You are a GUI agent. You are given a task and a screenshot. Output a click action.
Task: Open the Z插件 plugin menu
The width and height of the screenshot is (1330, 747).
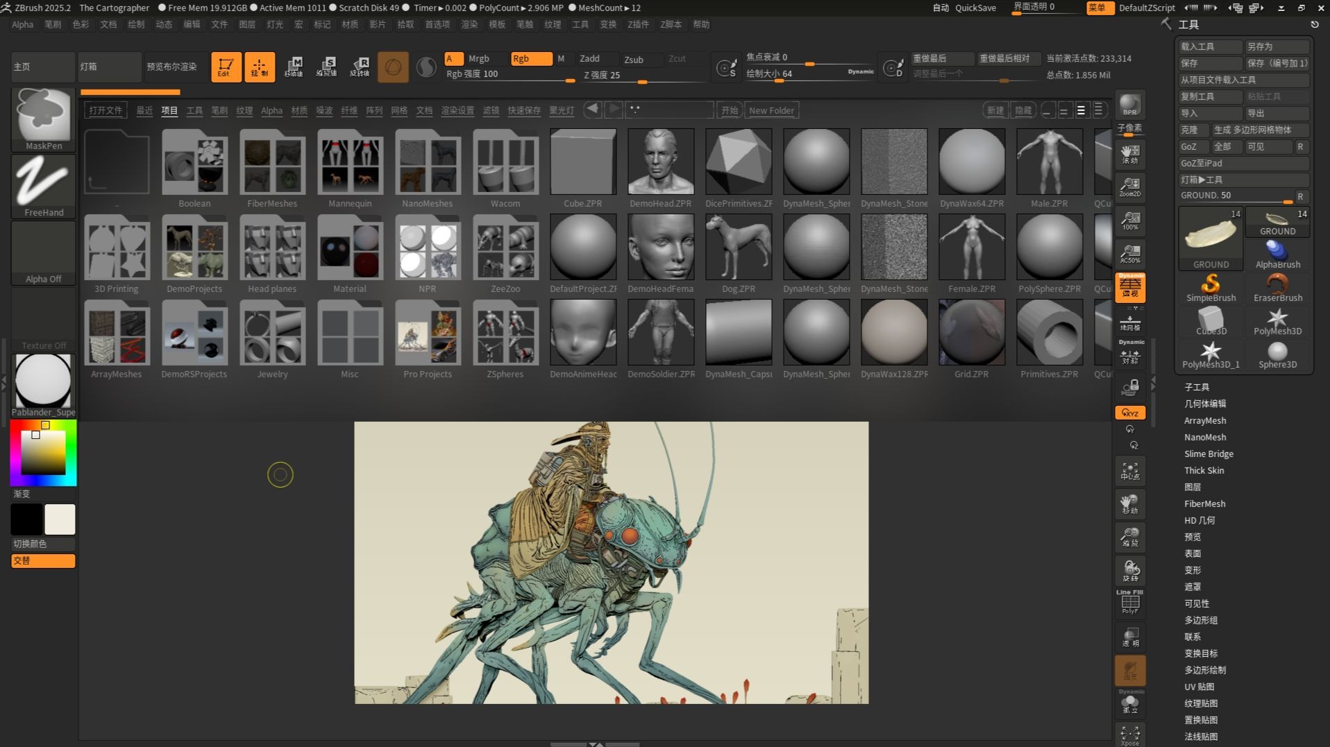(638, 24)
